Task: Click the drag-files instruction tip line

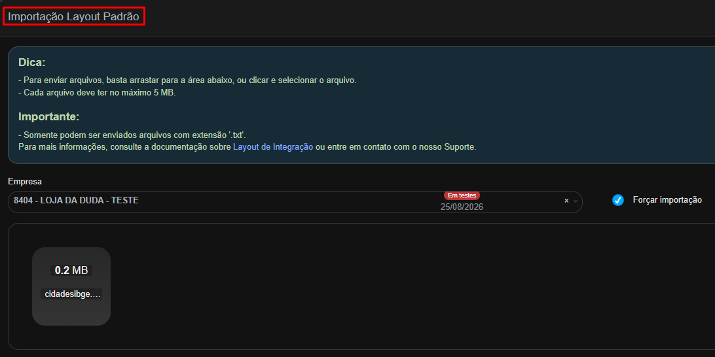Action: [x=187, y=80]
